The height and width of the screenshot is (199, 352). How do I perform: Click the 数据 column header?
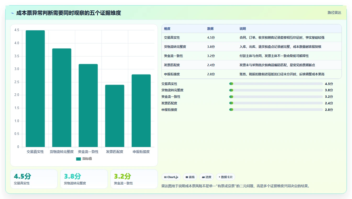(210, 29)
